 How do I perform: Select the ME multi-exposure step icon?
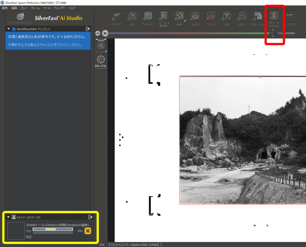tap(132, 16)
